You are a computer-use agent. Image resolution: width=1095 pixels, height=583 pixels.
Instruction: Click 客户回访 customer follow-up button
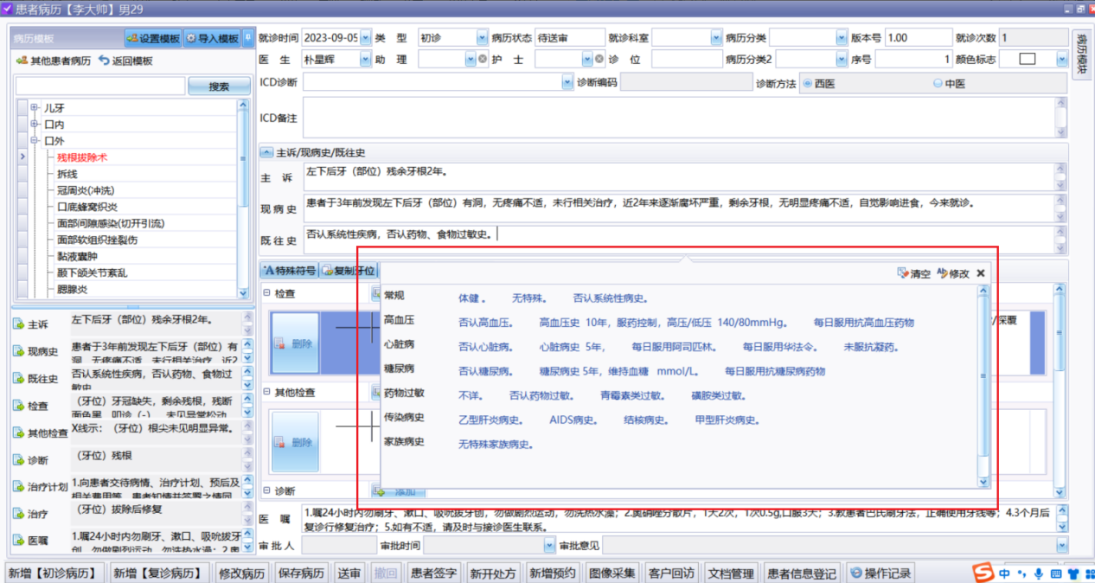(x=672, y=573)
